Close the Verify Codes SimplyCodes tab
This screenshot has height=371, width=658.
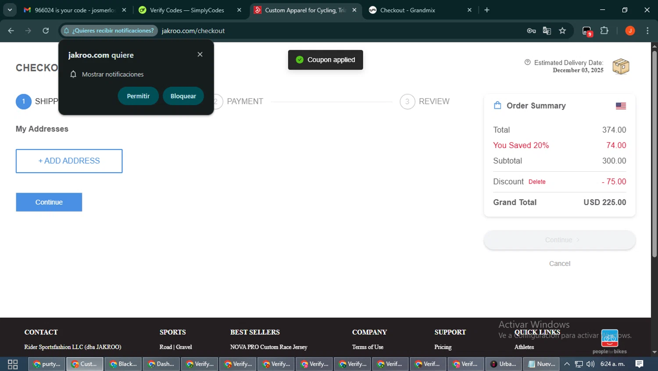coord(239,10)
